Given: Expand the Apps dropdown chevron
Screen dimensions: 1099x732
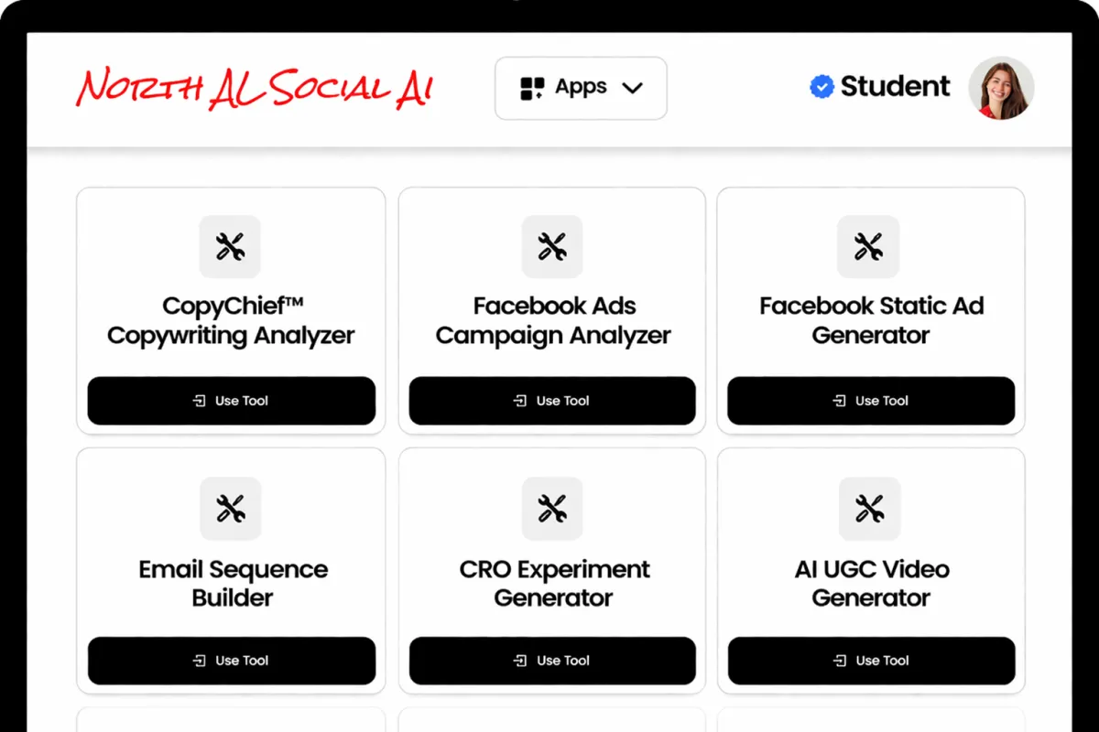Looking at the screenshot, I should point(632,88).
